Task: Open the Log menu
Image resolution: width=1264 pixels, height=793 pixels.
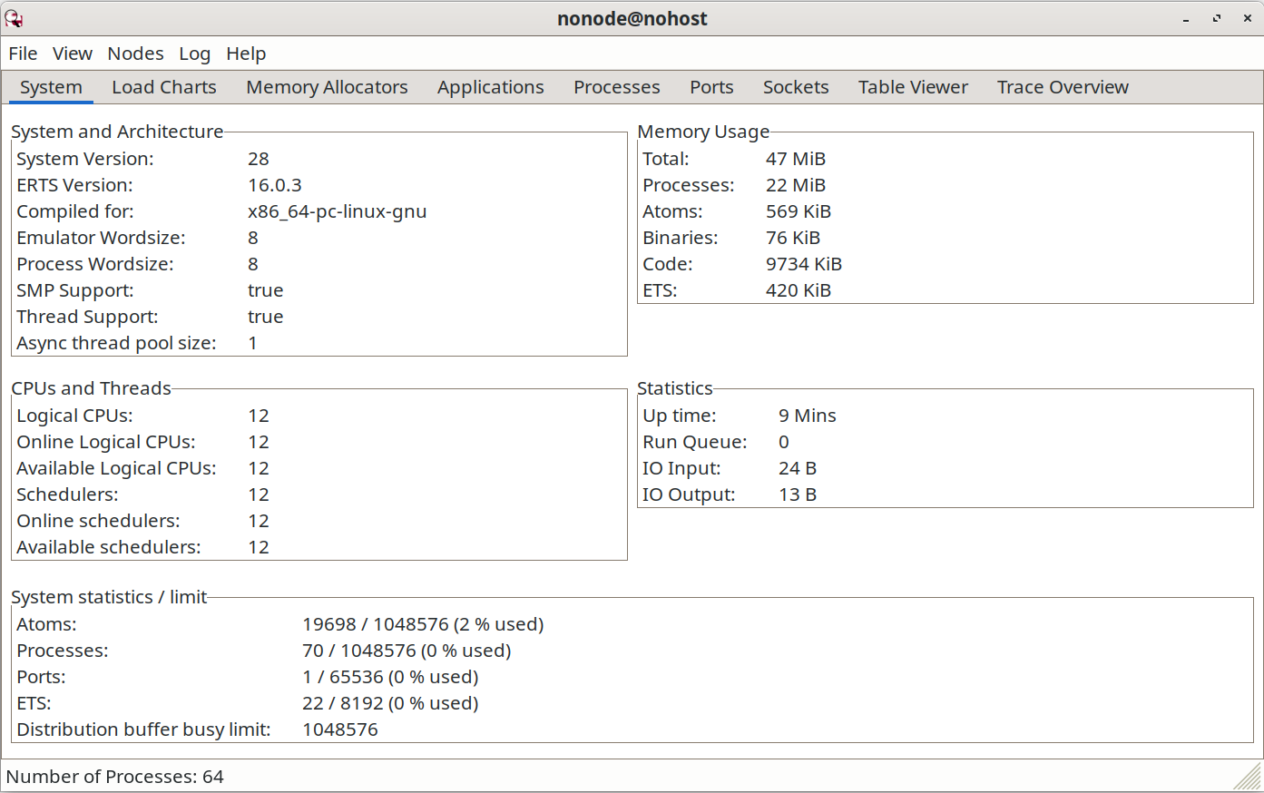Action: (x=194, y=54)
